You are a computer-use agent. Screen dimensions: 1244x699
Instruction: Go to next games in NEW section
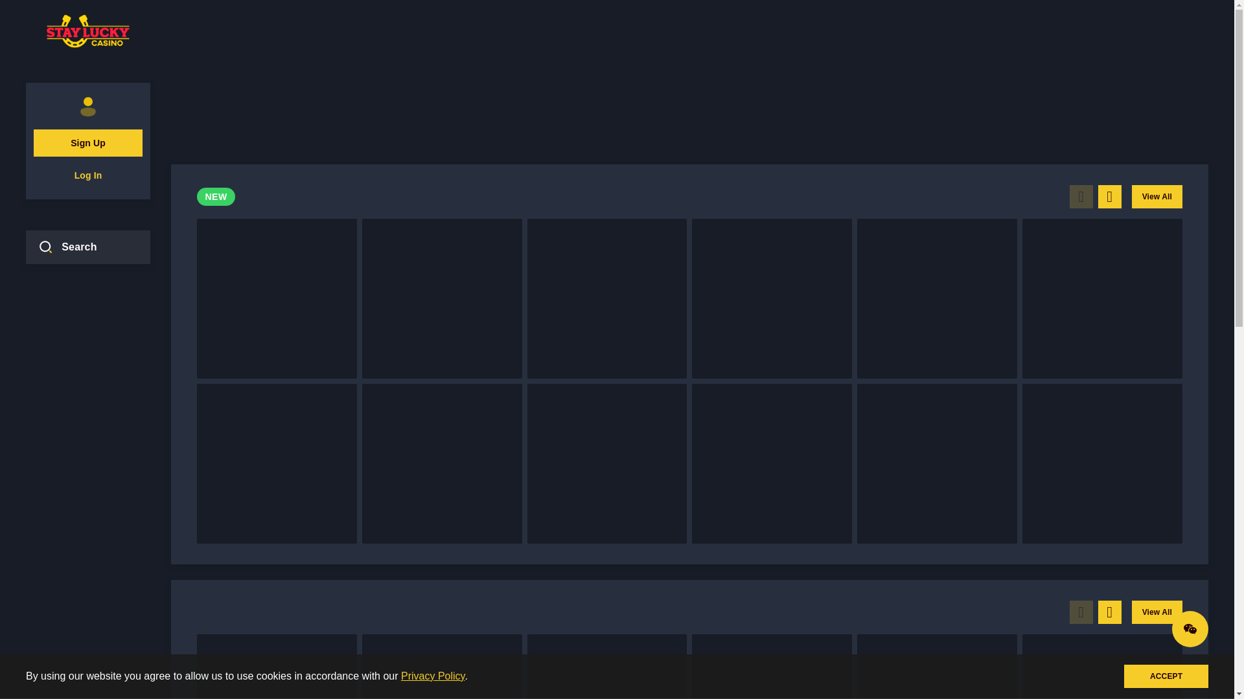(1109, 197)
